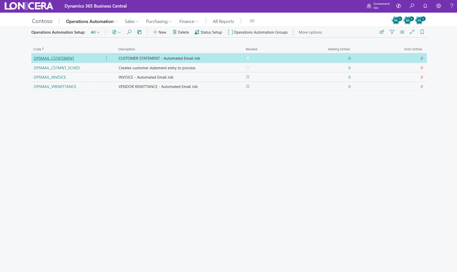Open the OPSMAIL_INVOICE code link

[50, 77]
